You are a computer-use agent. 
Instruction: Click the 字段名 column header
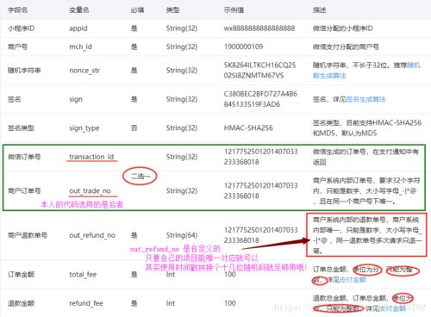(x=18, y=10)
